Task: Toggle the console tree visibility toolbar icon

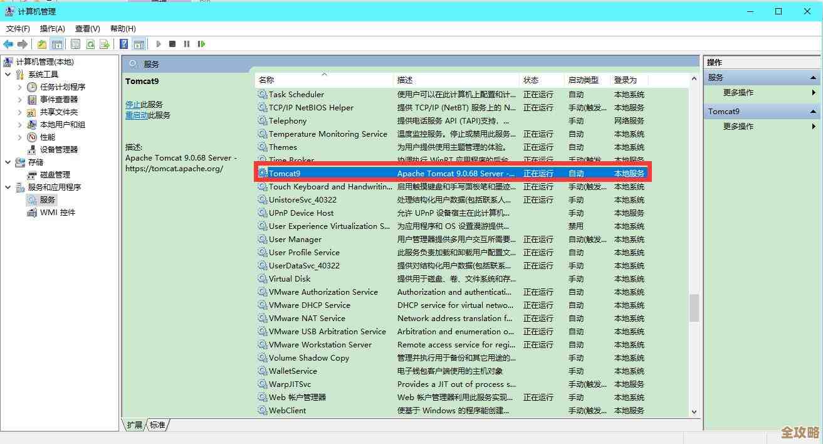Action: tap(58, 44)
